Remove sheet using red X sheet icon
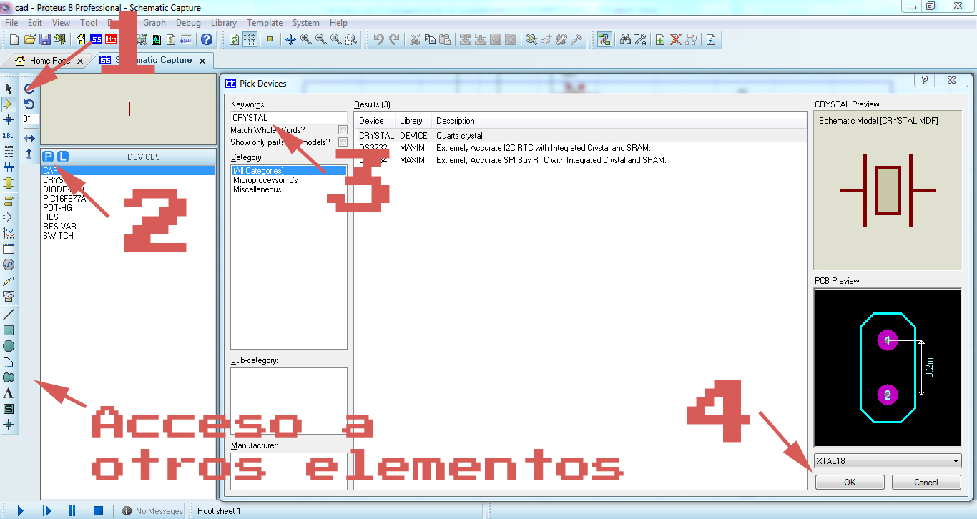Viewport: 977px width, 519px height. click(x=675, y=39)
